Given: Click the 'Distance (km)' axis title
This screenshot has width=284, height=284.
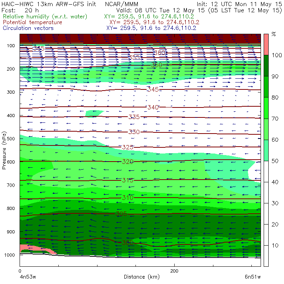Looking at the screenshot, I should (x=142, y=277).
